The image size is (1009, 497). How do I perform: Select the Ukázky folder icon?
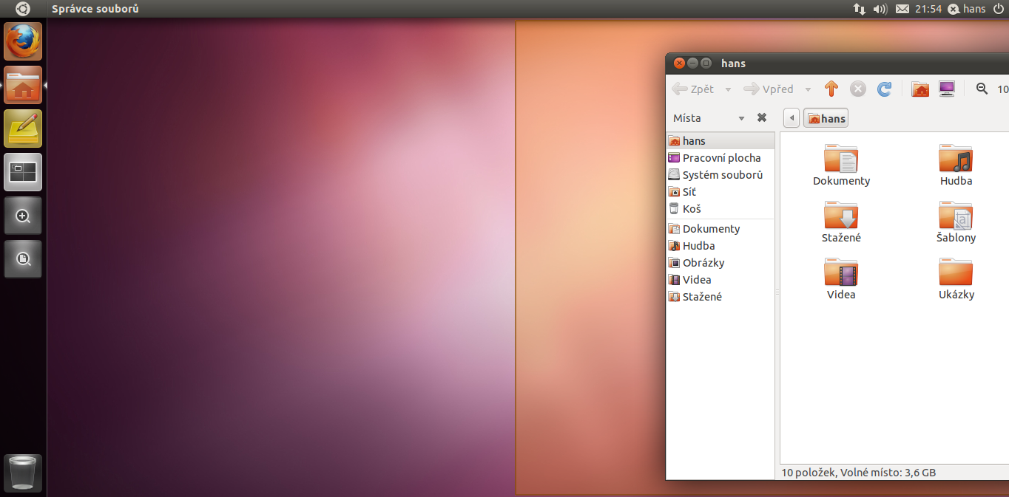[956, 272]
